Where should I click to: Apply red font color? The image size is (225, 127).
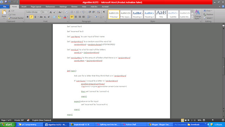click(65, 17)
